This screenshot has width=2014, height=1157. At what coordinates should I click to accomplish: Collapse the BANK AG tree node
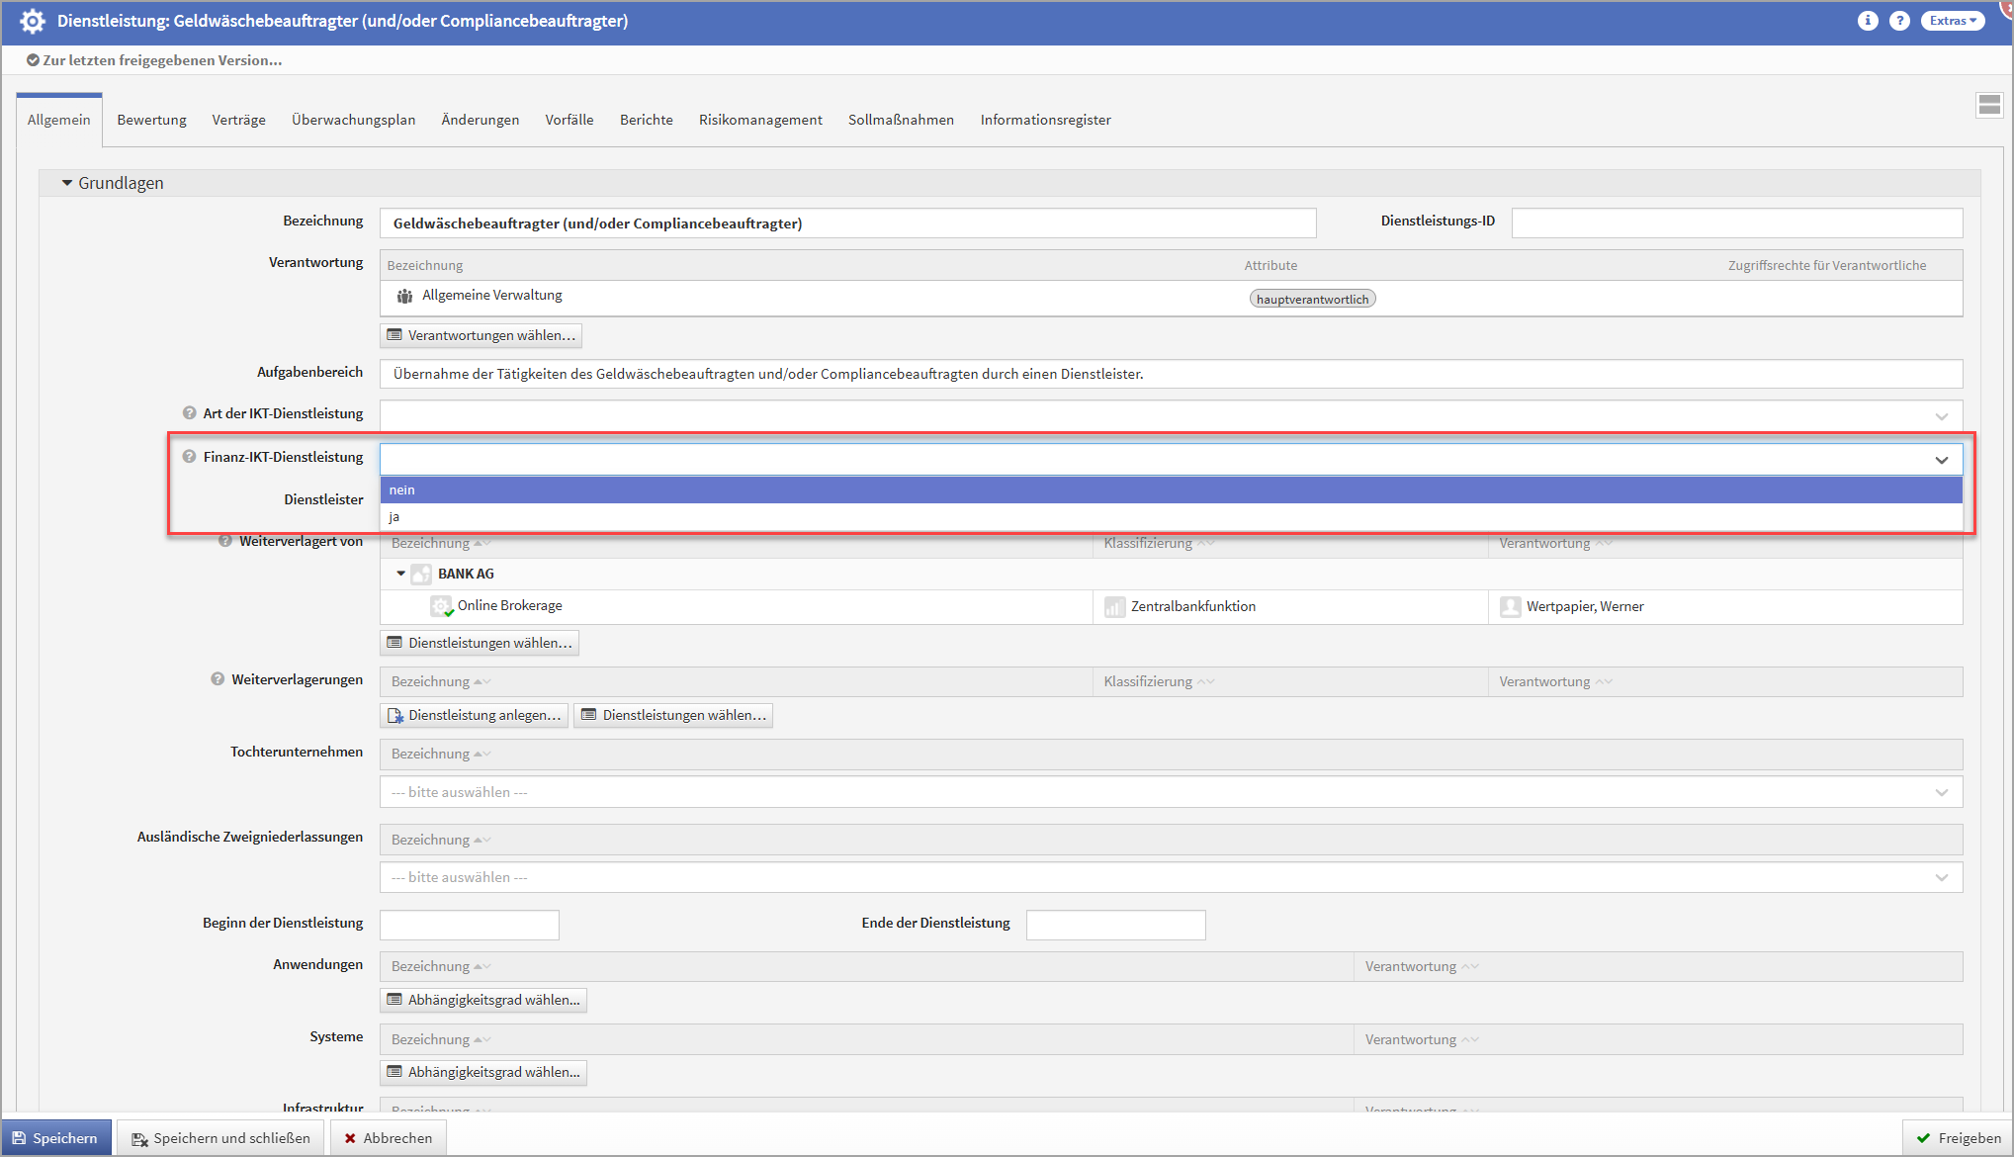pos(400,574)
